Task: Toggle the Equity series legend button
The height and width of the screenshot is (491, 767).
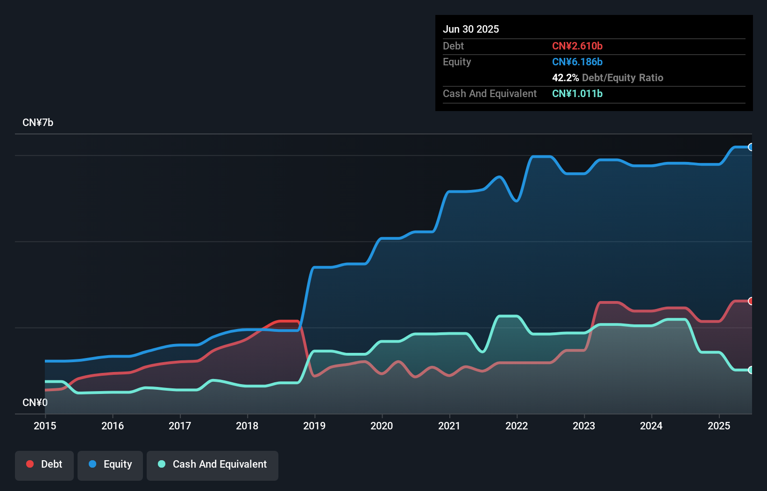Action: [110, 465]
